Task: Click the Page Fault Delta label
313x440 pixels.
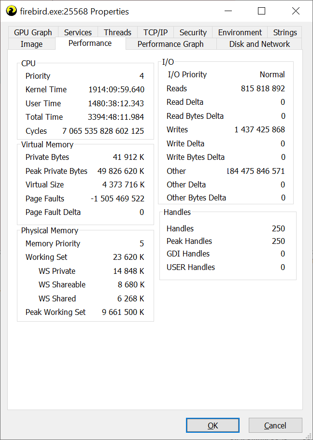Action: (x=53, y=212)
